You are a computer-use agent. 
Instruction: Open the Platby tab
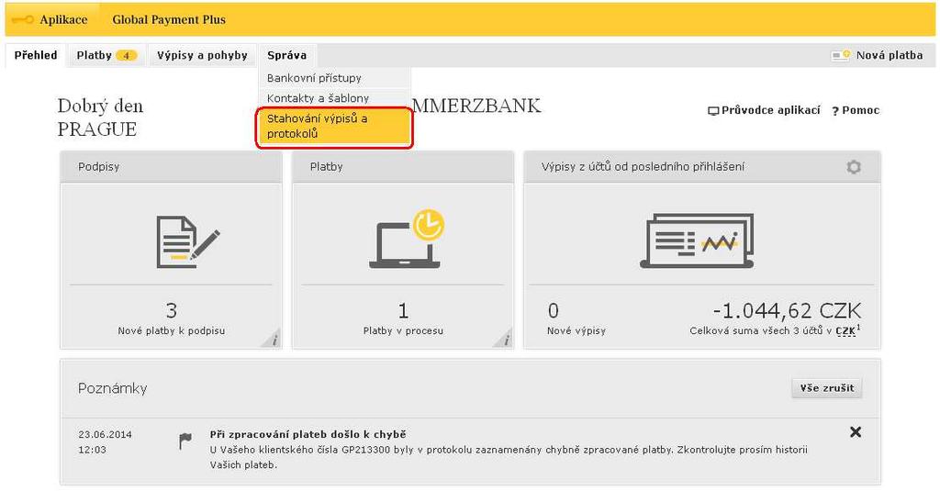click(x=106, y=55)
